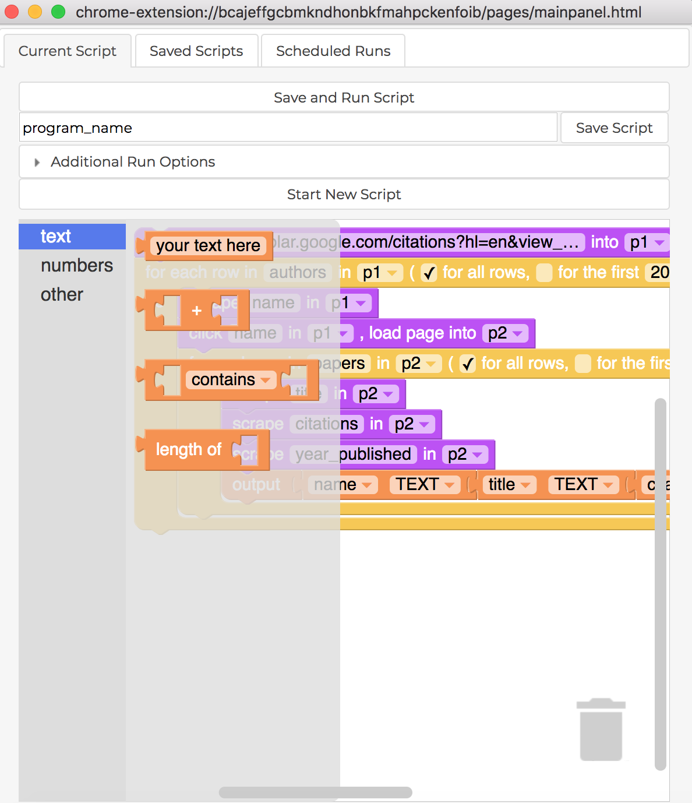Toggle 'for all rows' checkbox in authors loop
692x803 pixels.
429,273
